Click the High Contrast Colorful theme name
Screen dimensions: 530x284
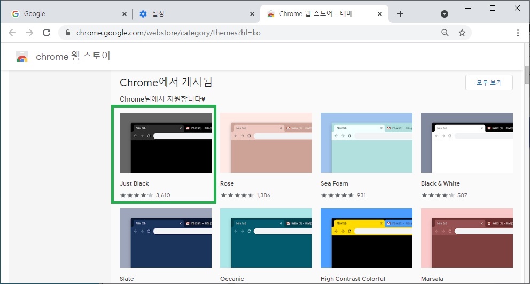[x=353, y=279]
